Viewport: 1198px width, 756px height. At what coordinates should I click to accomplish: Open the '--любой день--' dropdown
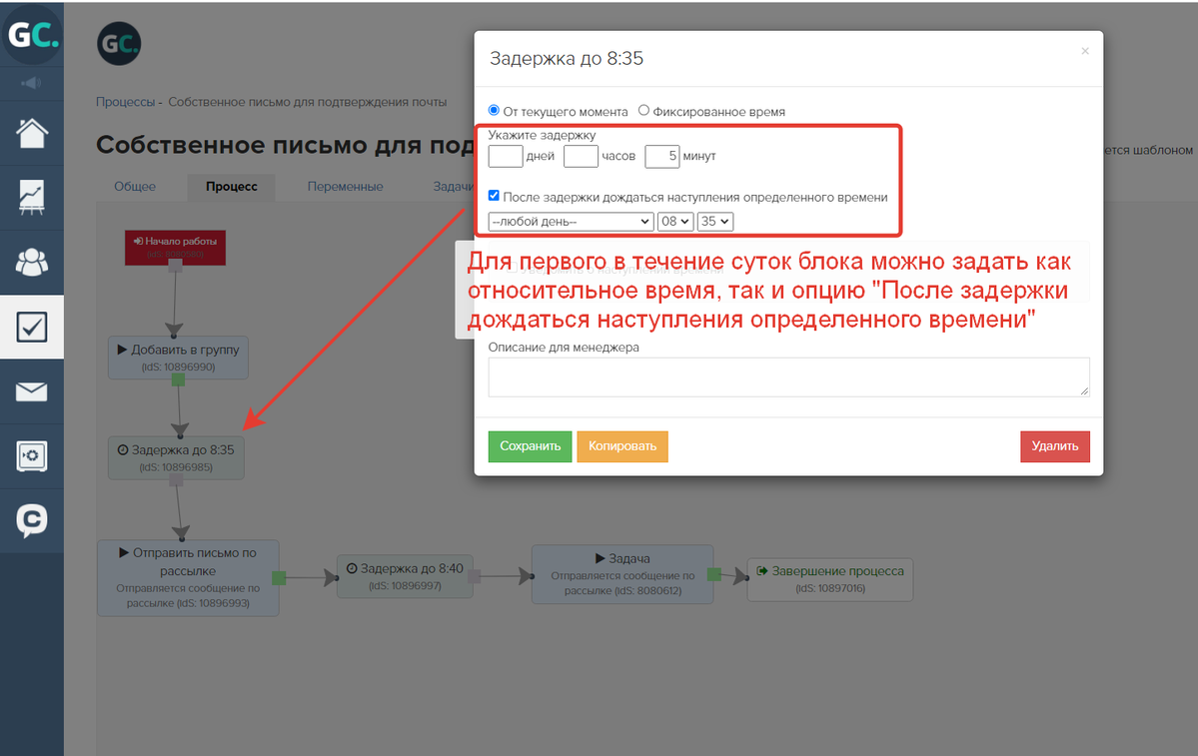pyautogui.click(x=570, y=222)
